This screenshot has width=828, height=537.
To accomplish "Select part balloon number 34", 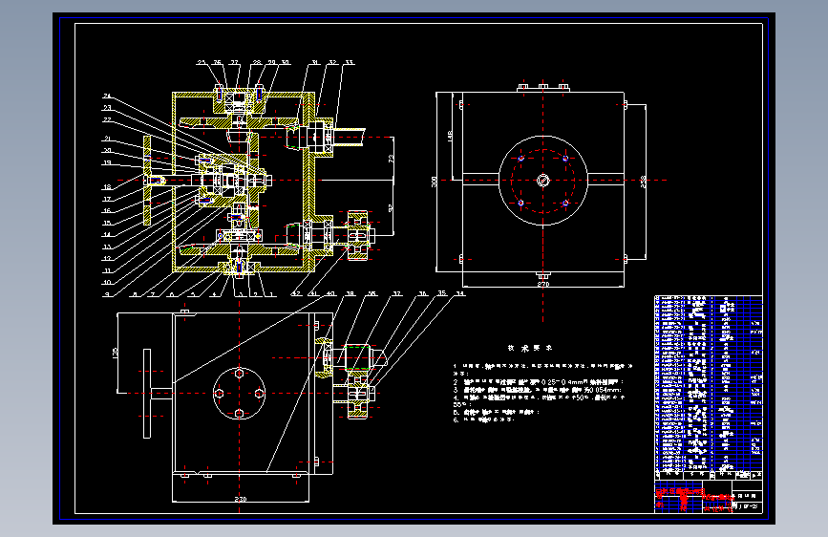I will 460,294.
